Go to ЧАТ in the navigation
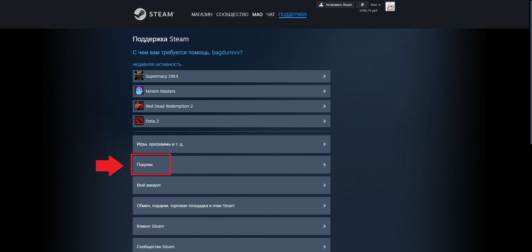Screen dimensions: 532x252 click(270, 14)
